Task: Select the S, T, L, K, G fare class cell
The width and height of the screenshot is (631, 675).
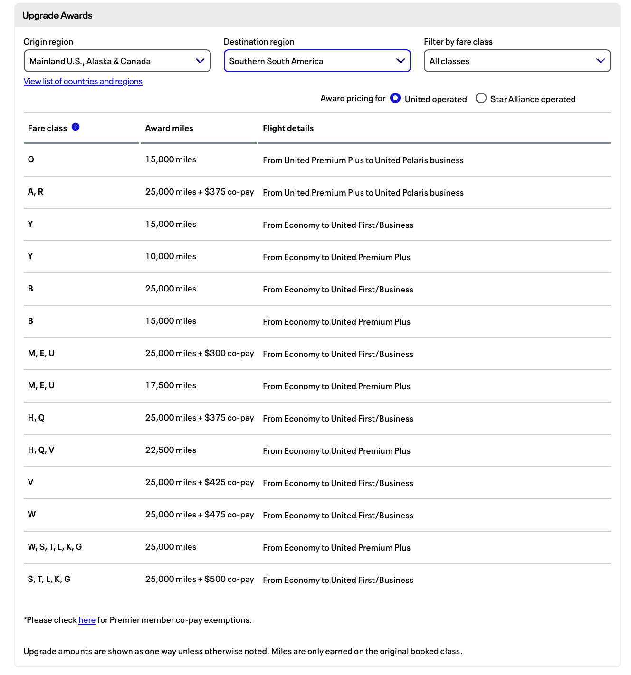Action: 49,579
